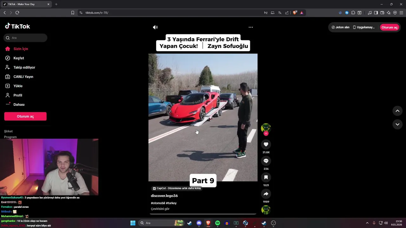Viewport: 406px width, 228px height.
Task: Open the extensions puzzle icon
Action: pyautogui.click(x=353, y=13)
